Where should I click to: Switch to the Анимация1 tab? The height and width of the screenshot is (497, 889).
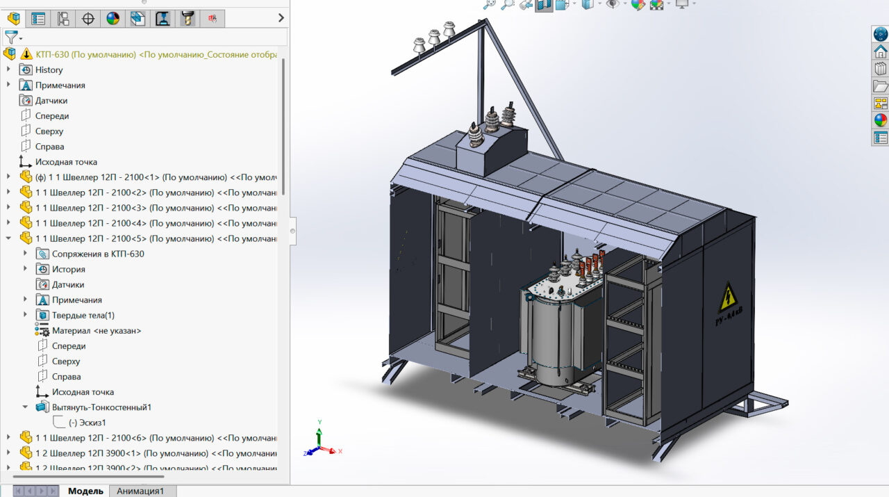tap(140, 491)
